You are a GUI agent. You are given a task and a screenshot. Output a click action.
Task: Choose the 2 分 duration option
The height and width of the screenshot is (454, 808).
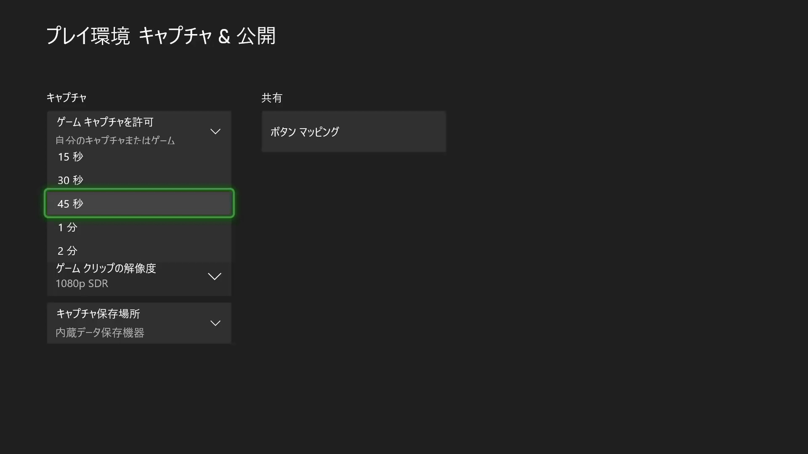tap(67, 251)
